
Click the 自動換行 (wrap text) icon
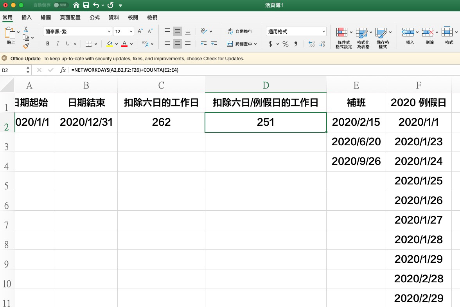(x=230, y=31)
